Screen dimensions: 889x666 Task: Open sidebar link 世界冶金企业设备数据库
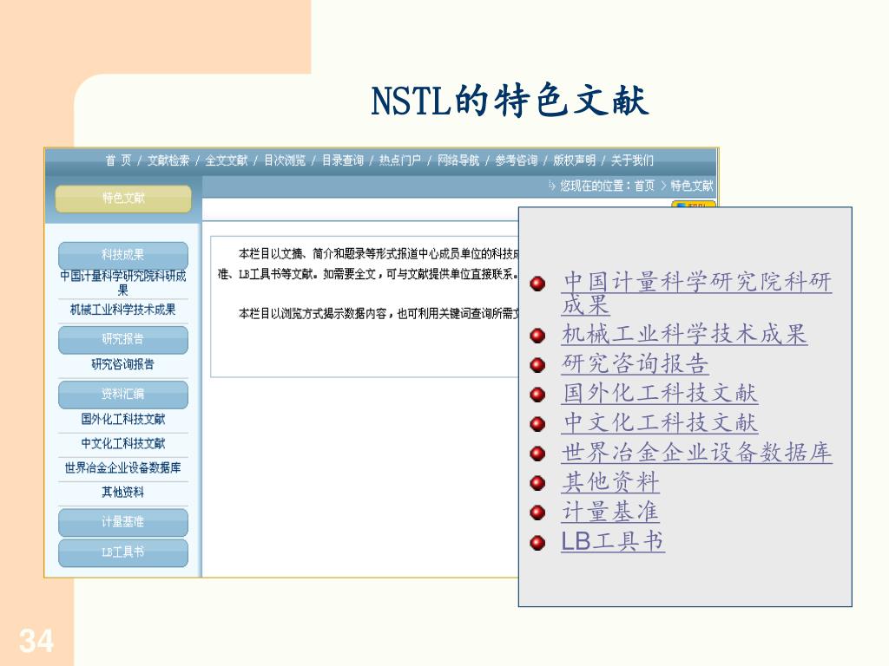(x=123, y=467)
